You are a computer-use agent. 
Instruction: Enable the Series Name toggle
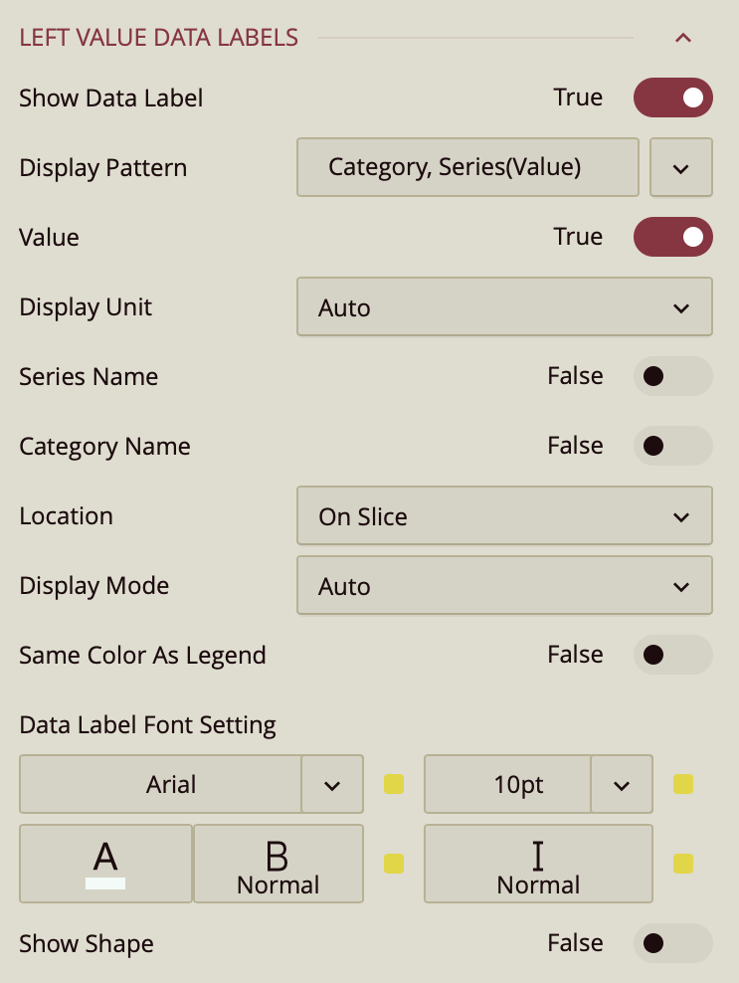673,376
